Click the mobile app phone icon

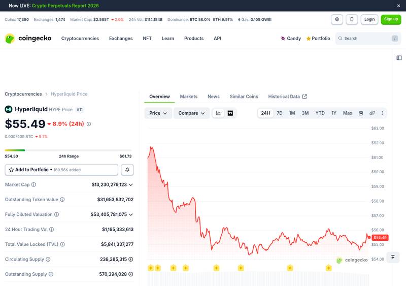coord(352,19)
